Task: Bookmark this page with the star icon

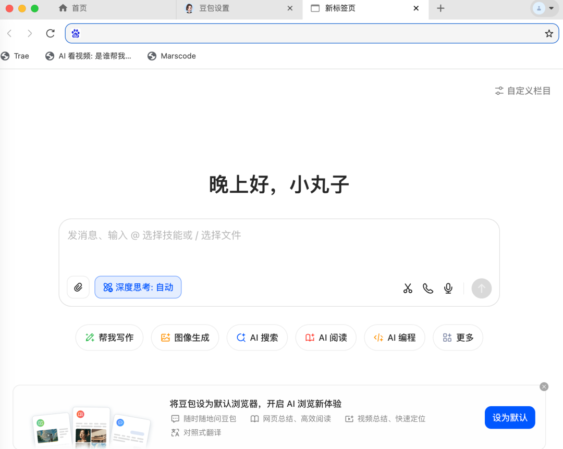Action: point(548,33)
